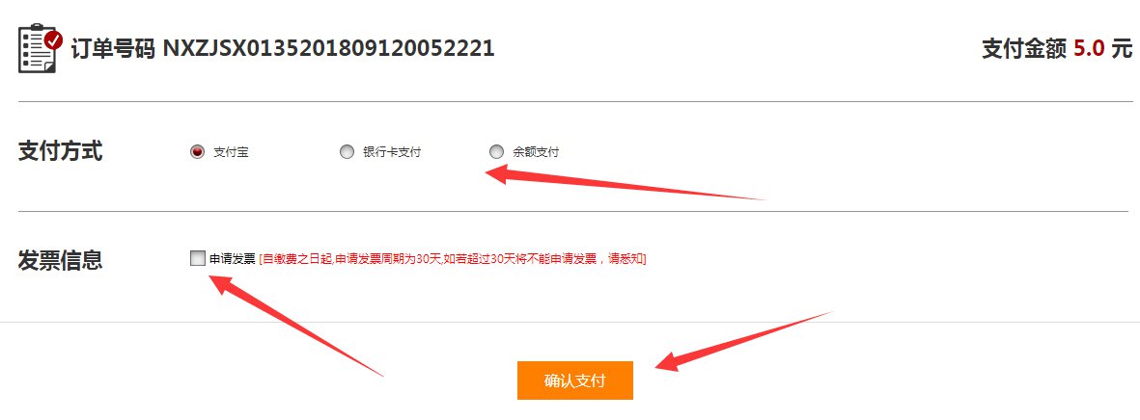Choose the 银行卡支付 radio button
The width and height of the screenshot is (1140, 420).
(x=347, y=151)
